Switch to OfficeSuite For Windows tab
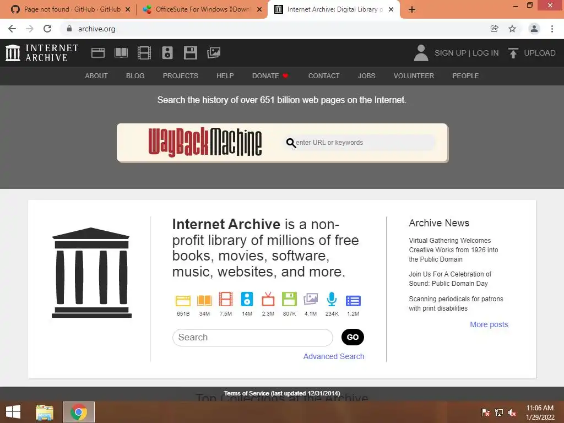Screen dimensions: 564x423 tap(202, 9)
